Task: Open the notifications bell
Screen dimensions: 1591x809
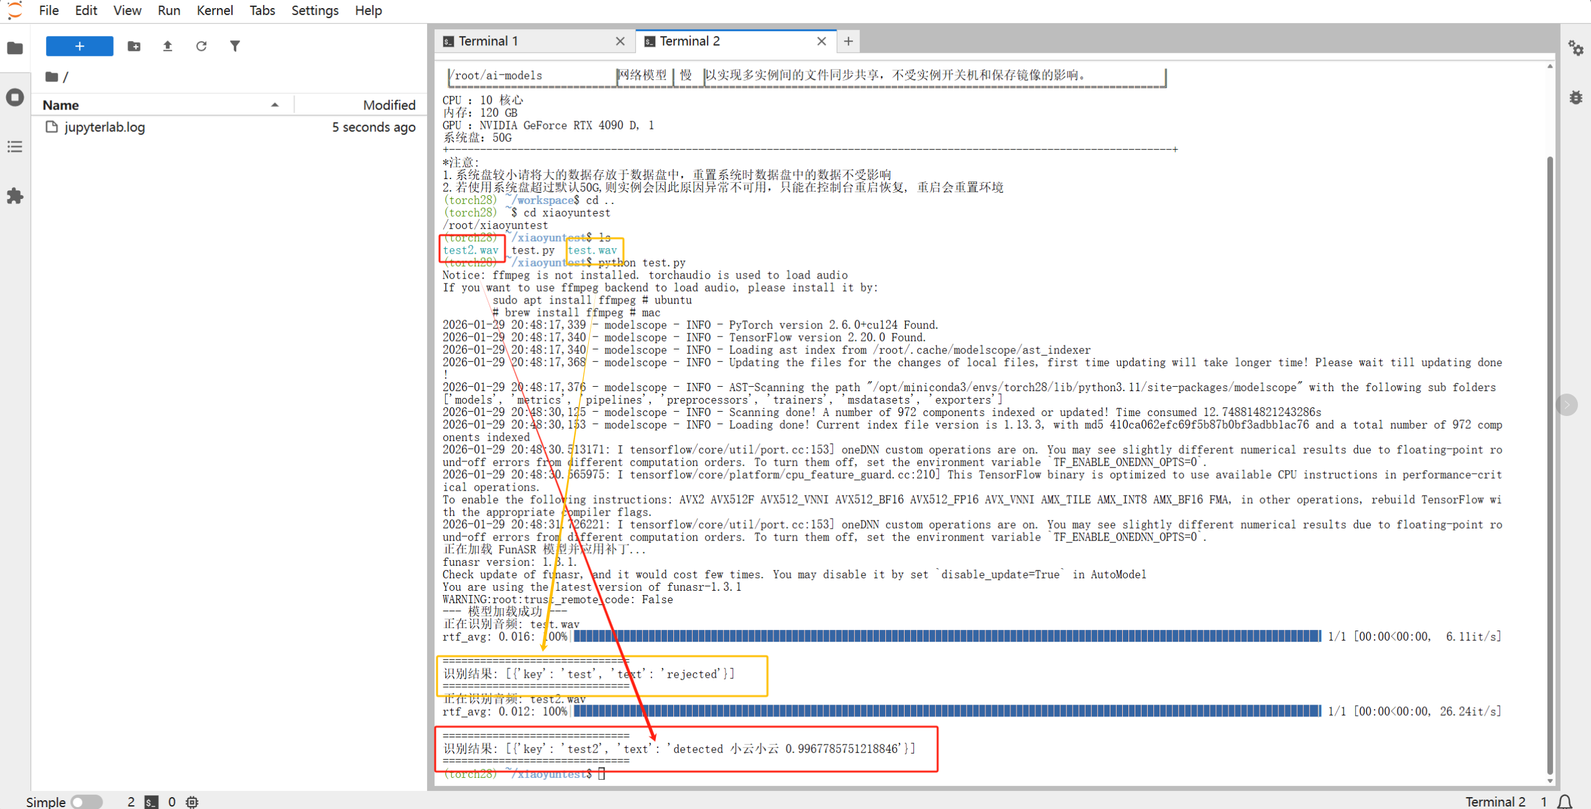Action: [1566, 802]
